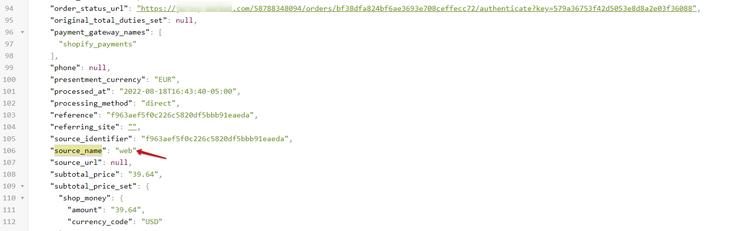Screen dimensions: 743x231
Task: Click the "web" source_name value
Action: pyautogui.click(x=126, y=151)
